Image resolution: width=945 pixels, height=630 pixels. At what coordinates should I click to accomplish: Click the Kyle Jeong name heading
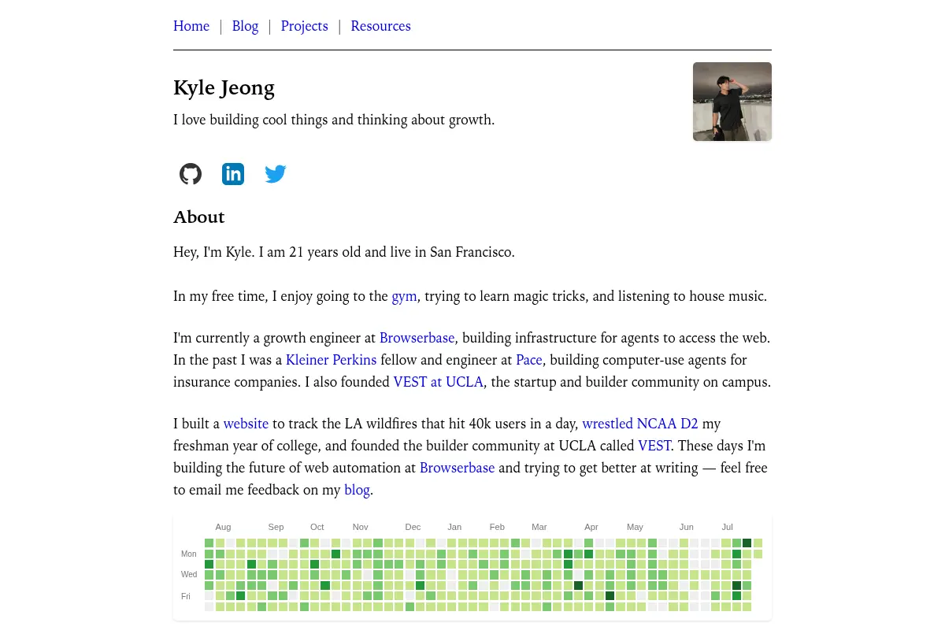[x=224, y=87]
